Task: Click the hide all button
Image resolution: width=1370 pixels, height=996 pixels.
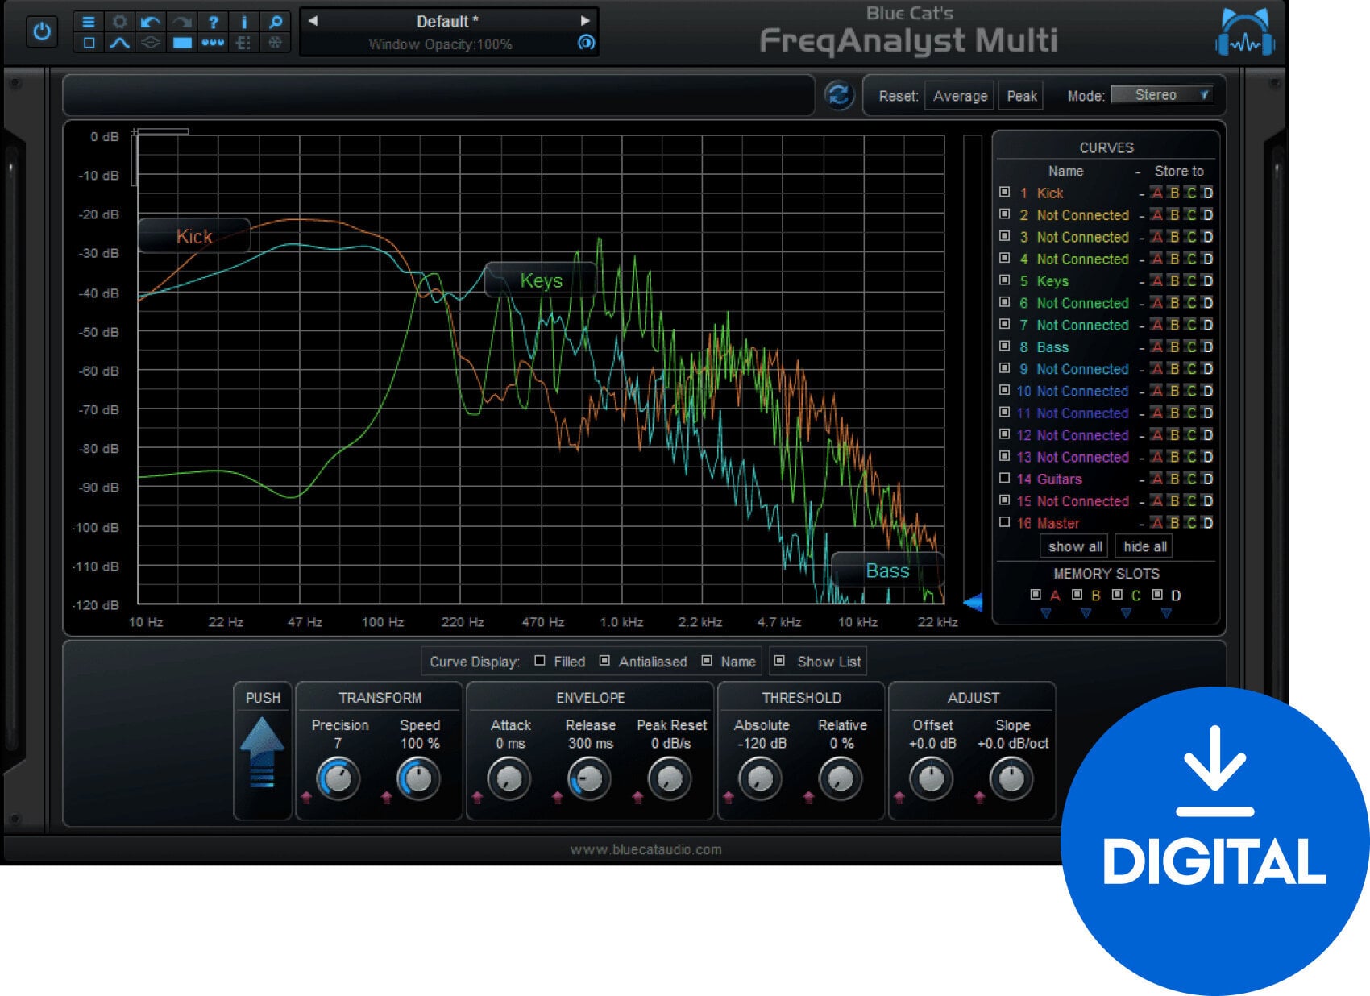Action: (1144, 546)
